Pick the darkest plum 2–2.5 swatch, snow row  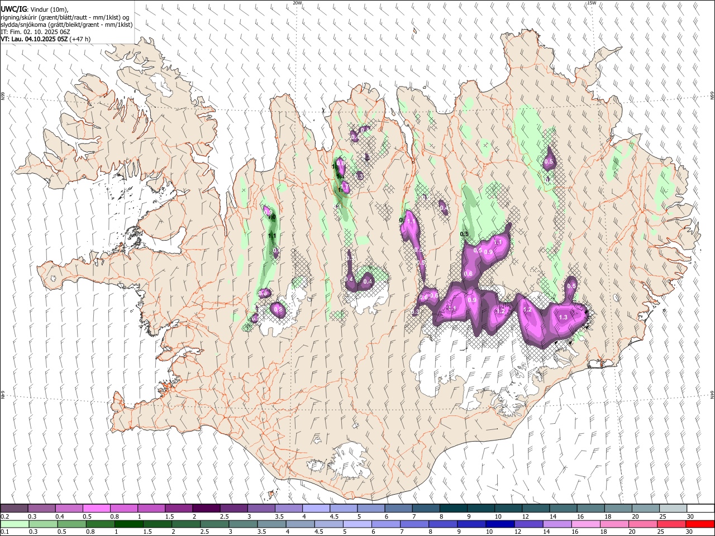pos(206,508)
